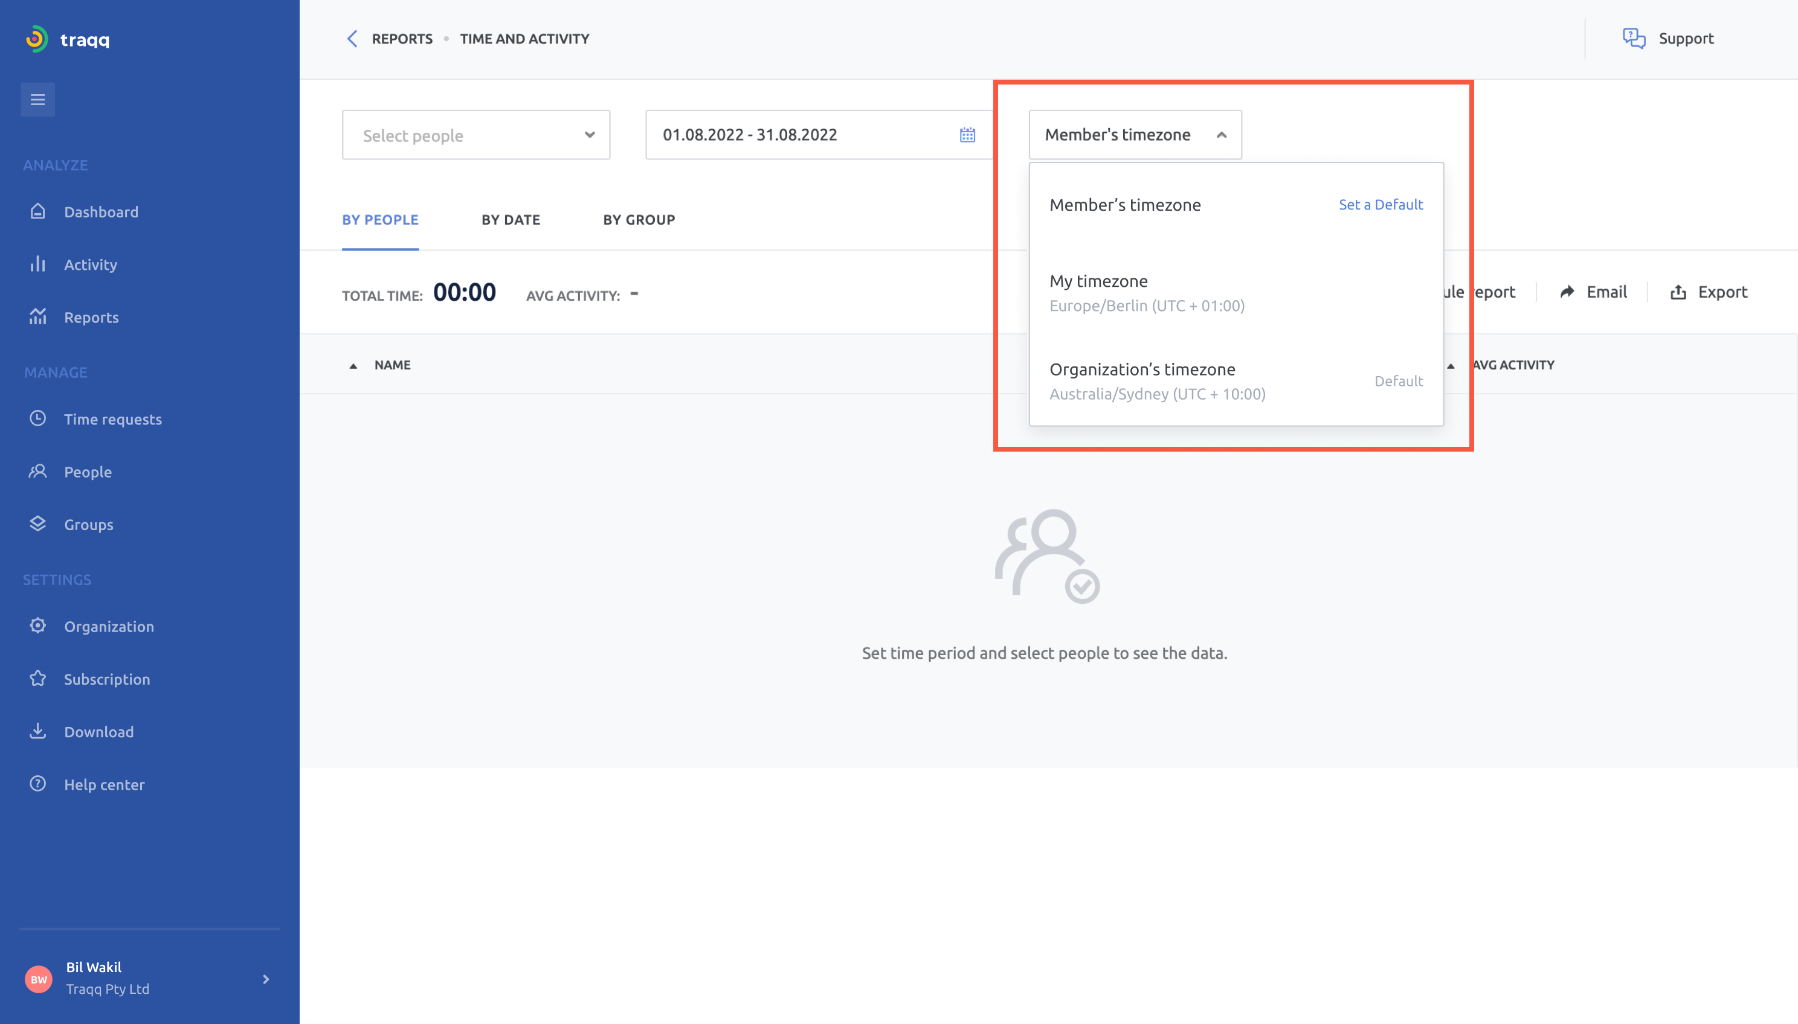Click the People icon in sidebar
The height and width of the screenshot is (1024, 1798).
click(x=38, y=471)
